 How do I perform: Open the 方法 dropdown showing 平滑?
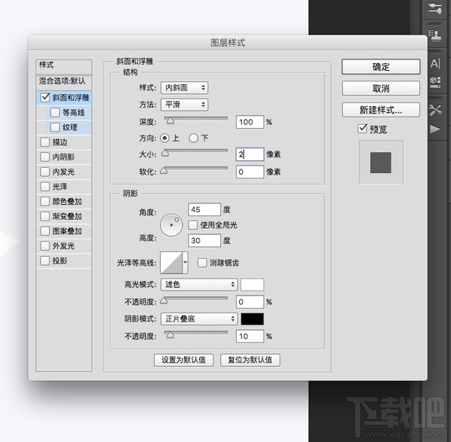[185, 105]
